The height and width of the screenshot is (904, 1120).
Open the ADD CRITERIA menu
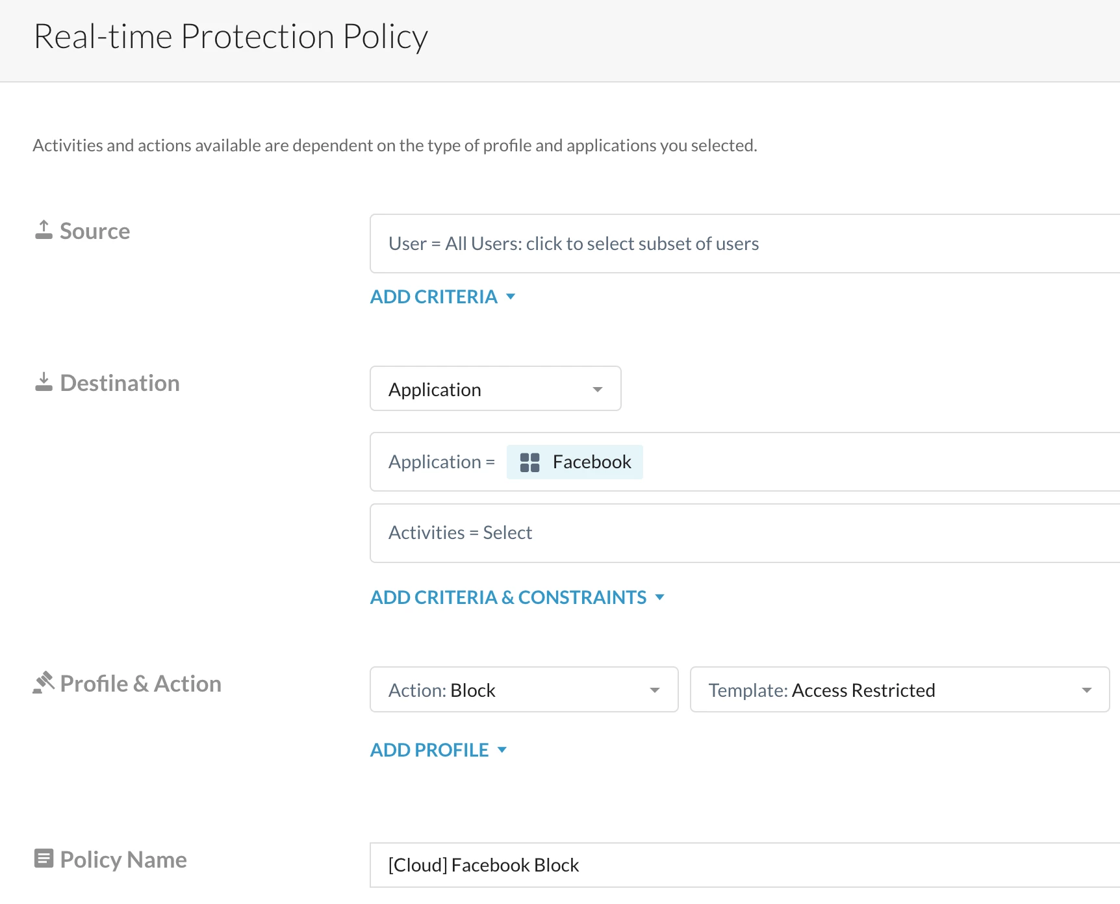pos(434,297)
